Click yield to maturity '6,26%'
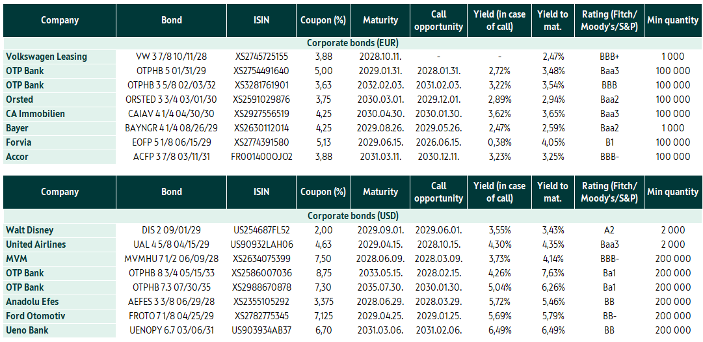The height and width of the screenshot is (342, 703). (552, 288)
